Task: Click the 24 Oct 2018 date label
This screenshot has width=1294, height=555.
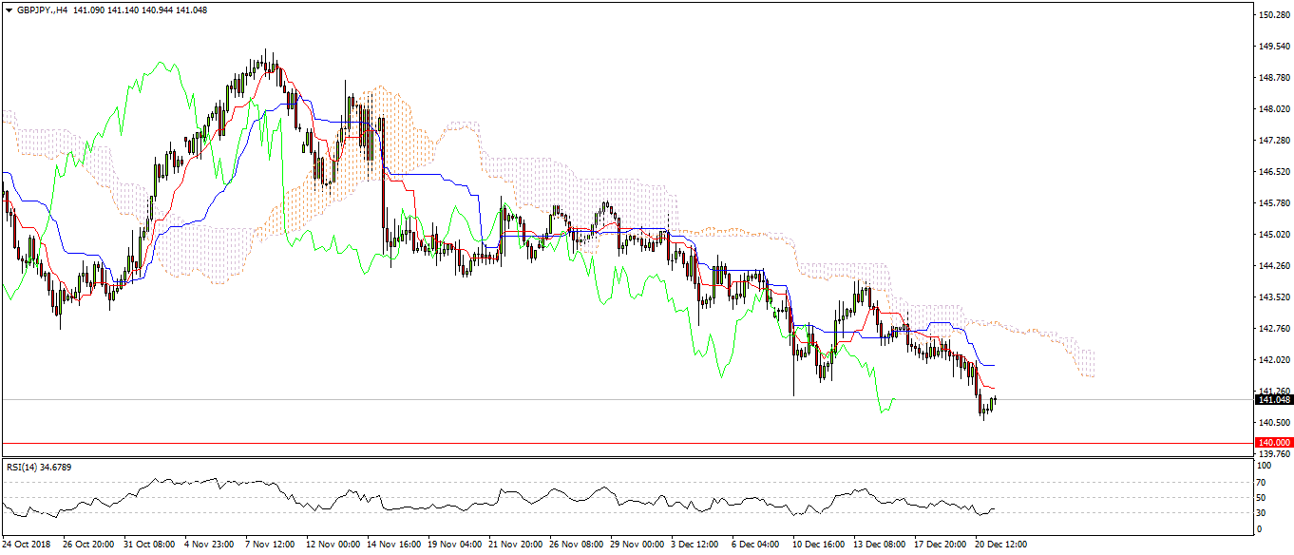Action: 29,545
